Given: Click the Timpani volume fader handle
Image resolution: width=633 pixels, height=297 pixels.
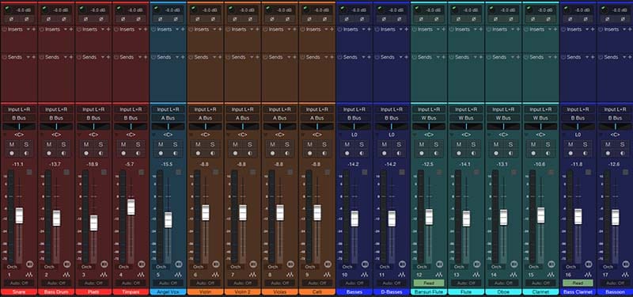Looking at the screenshot, I should (x=131, y=207).
